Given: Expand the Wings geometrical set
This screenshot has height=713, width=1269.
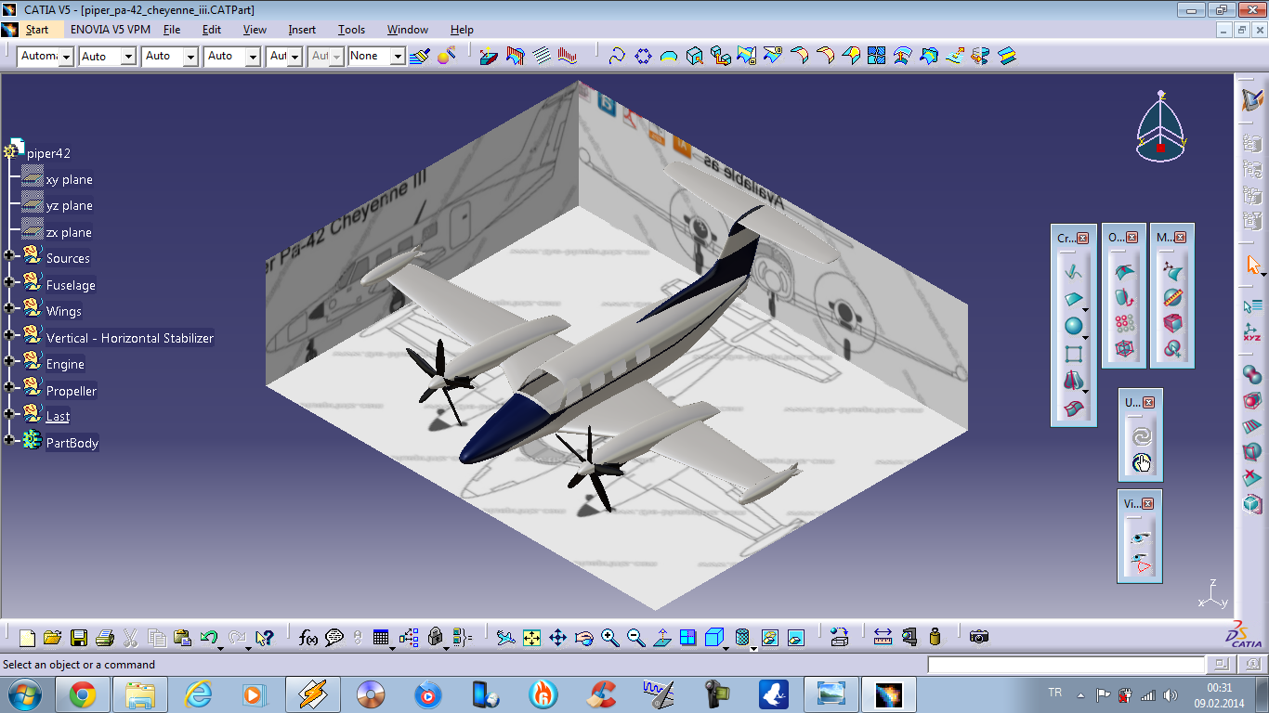Looking at the screenshot, I should (9, 307).
